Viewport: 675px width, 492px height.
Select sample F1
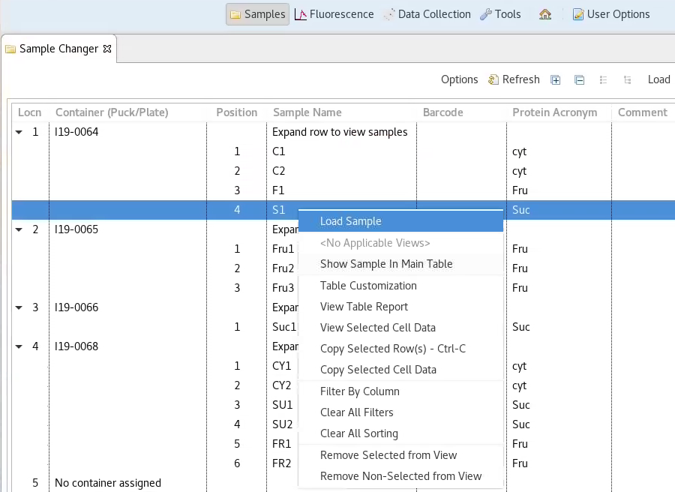pos(278,190)
